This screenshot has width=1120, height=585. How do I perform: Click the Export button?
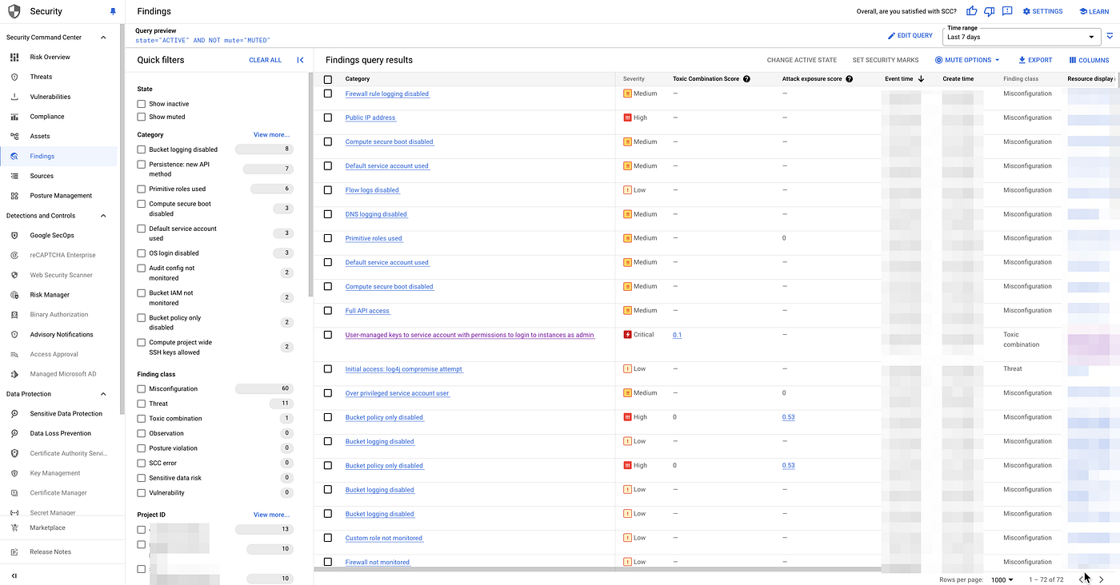point(1035,60)
